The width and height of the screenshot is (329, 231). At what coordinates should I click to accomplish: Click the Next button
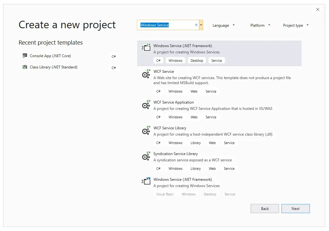[295, 209]
